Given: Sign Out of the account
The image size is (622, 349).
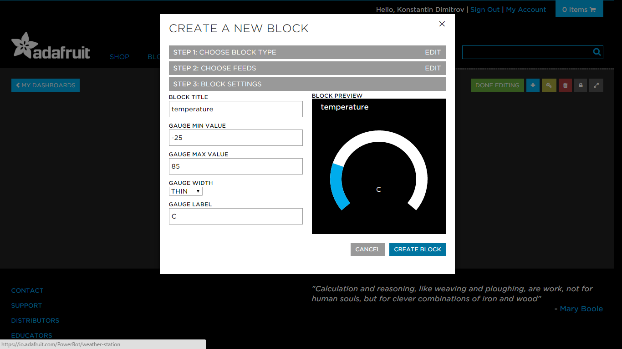Looking at the screenshot, I should (x=484, y=9).
